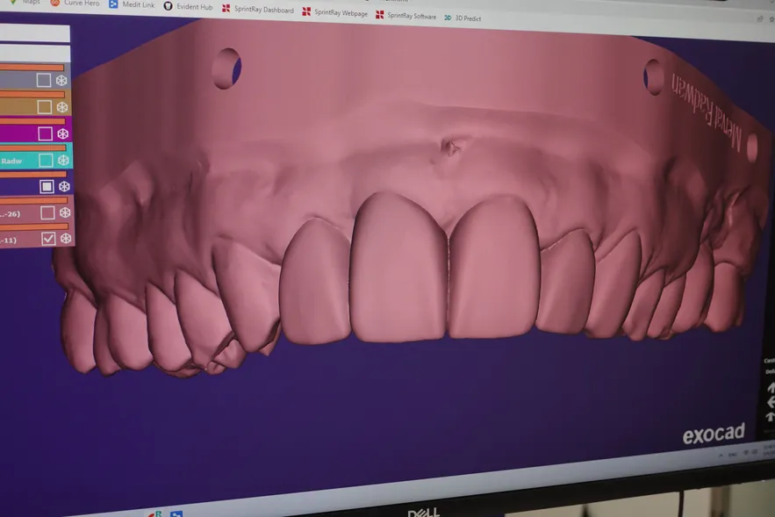The height and width of the screenshot is (517, 775).
Task: Click the orange transparency slider on the magenta row
Action: (32, 121)
